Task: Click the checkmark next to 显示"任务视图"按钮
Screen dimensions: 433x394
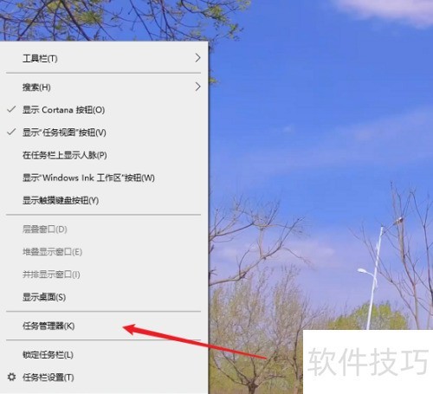Action: tap(11, 132)
